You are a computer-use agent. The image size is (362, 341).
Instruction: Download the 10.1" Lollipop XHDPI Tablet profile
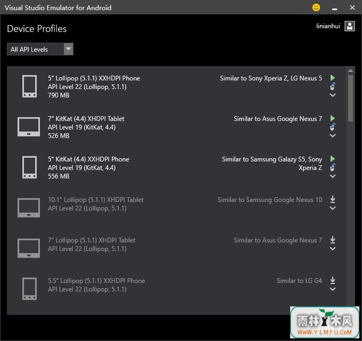pos(332,199)
